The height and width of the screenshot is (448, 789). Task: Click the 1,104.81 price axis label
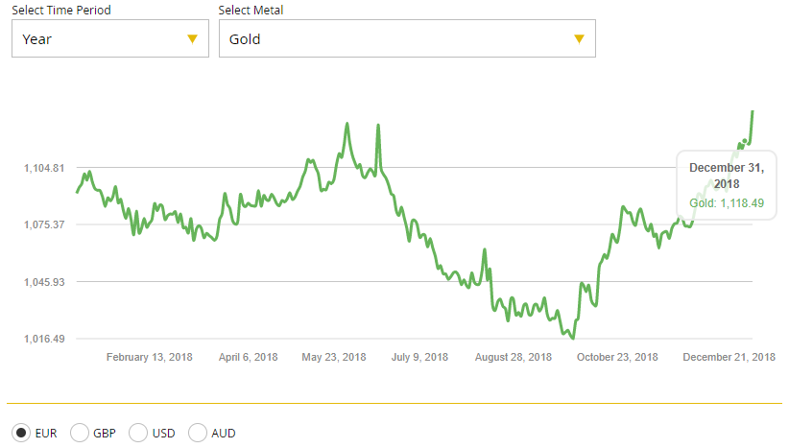click(x=44, y=168)
